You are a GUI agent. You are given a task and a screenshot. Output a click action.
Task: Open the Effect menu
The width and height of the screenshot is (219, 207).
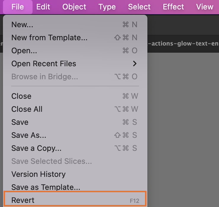(173, 7)
